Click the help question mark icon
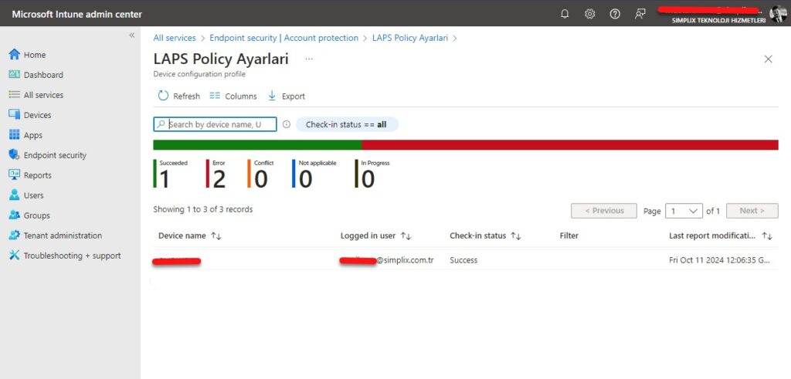This screenshot has width=791, height=379. coord(615,14)
